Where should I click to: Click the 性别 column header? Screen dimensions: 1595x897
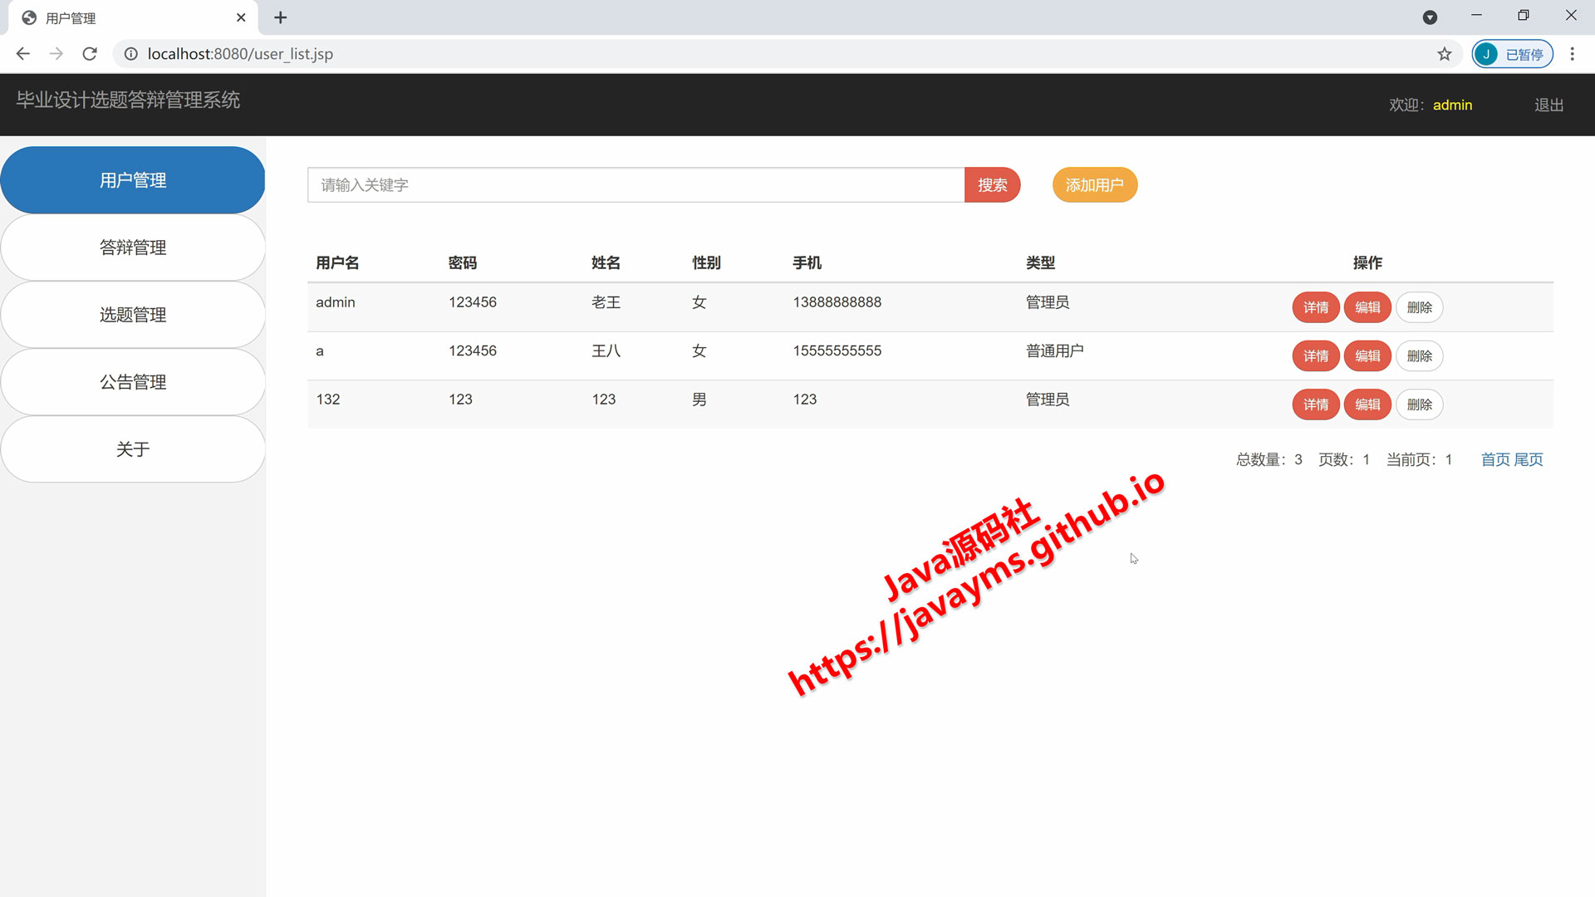click(707, 262)
